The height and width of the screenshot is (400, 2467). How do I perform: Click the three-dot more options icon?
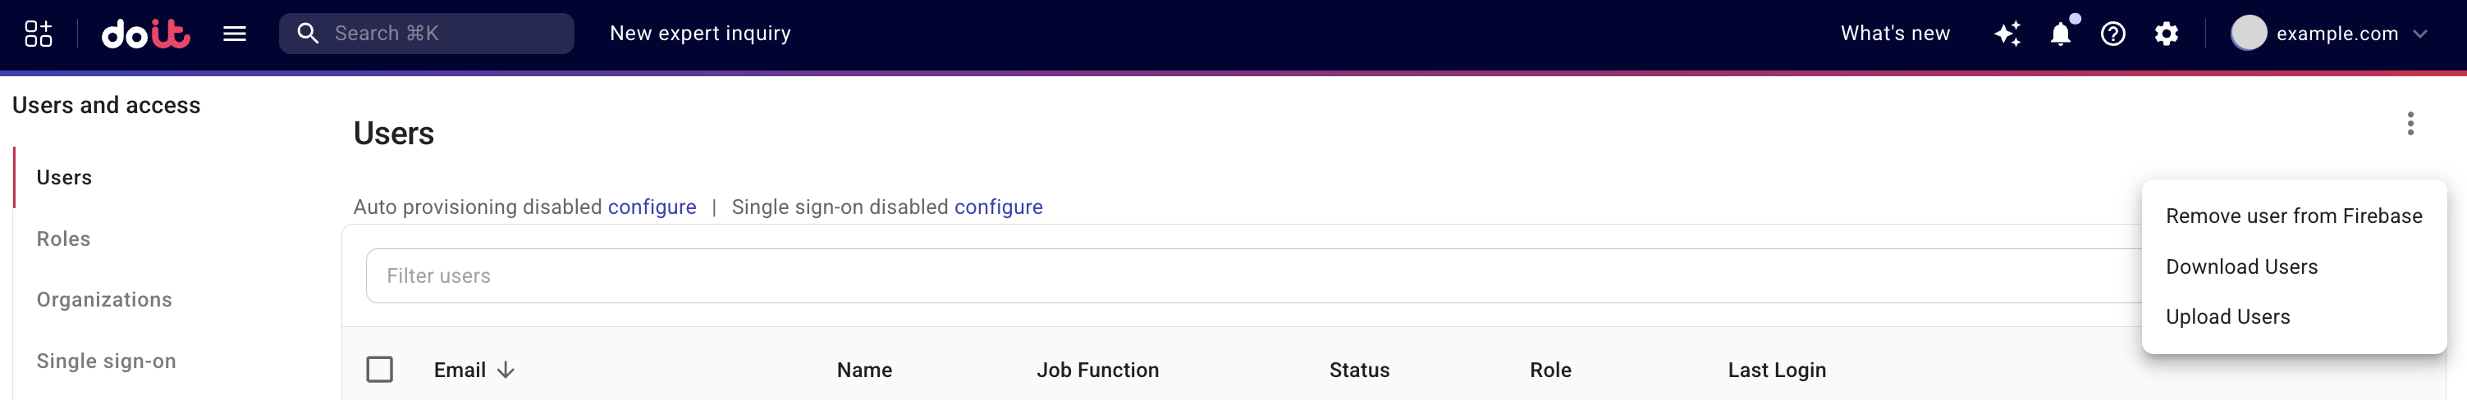[x=2410, y=124]
